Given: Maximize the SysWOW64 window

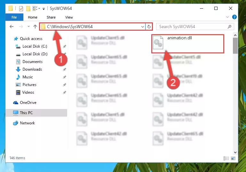Looking at the screenshot, I should pyautogui.click(x=216, y=8).
